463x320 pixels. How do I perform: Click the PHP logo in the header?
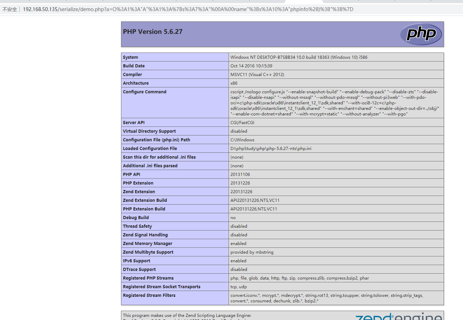click(x=421, y=34)
